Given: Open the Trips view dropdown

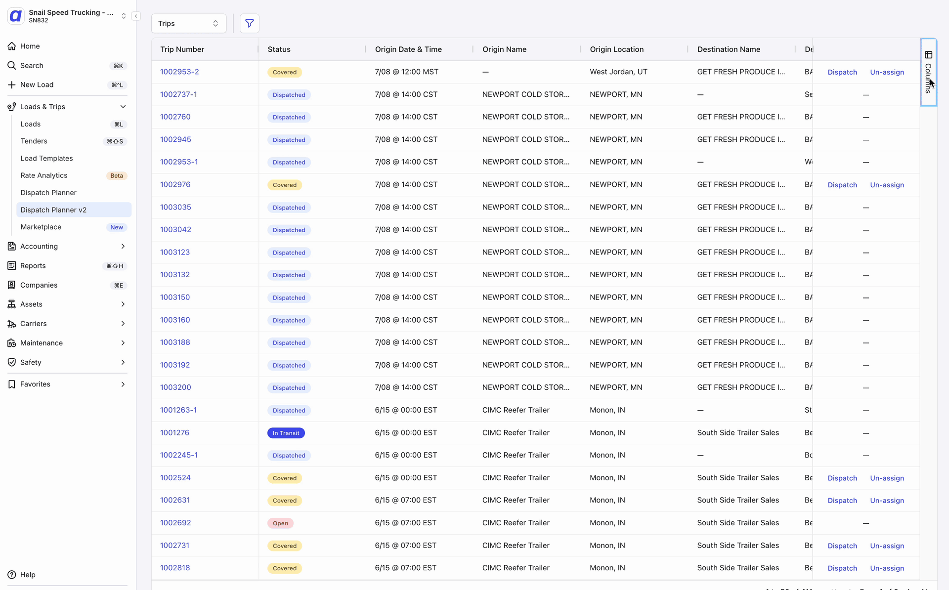Looking at the screenshot, I should tap(189, 23).
